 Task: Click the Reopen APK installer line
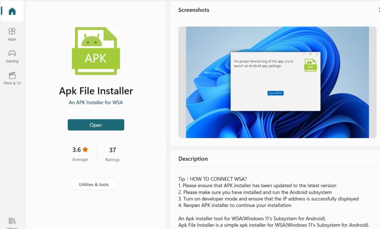point(235,205)
